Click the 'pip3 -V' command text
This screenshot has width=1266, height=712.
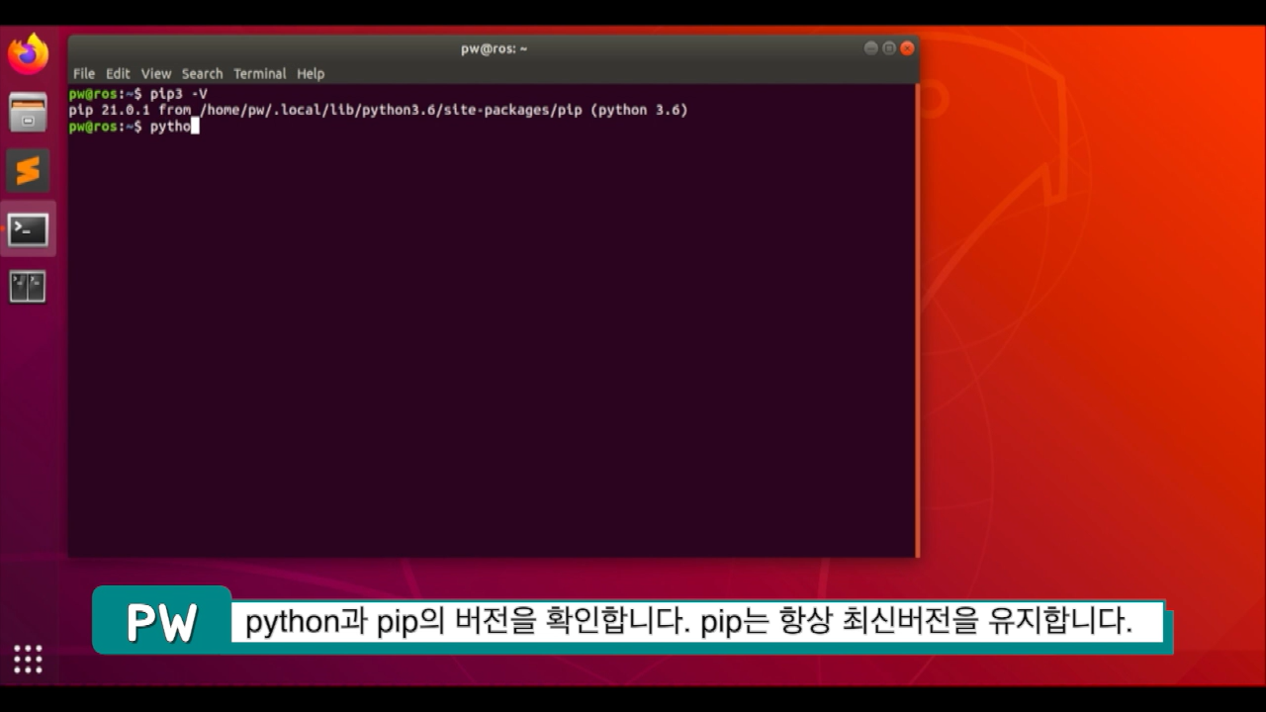tap(179, 93)
